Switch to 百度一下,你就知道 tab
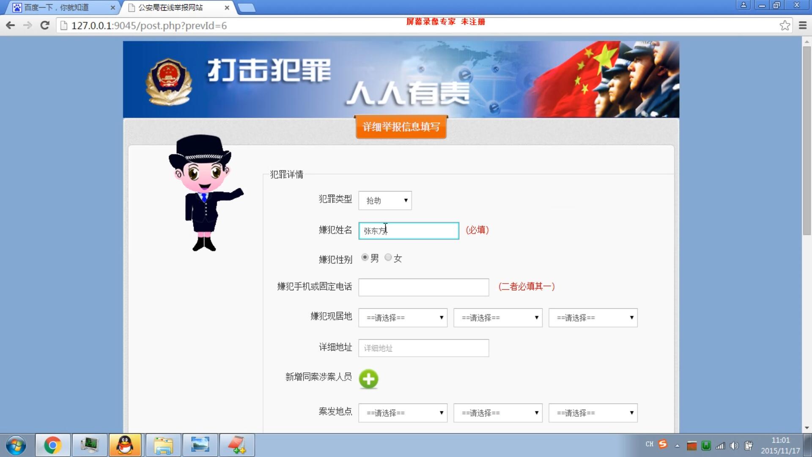 63,8
